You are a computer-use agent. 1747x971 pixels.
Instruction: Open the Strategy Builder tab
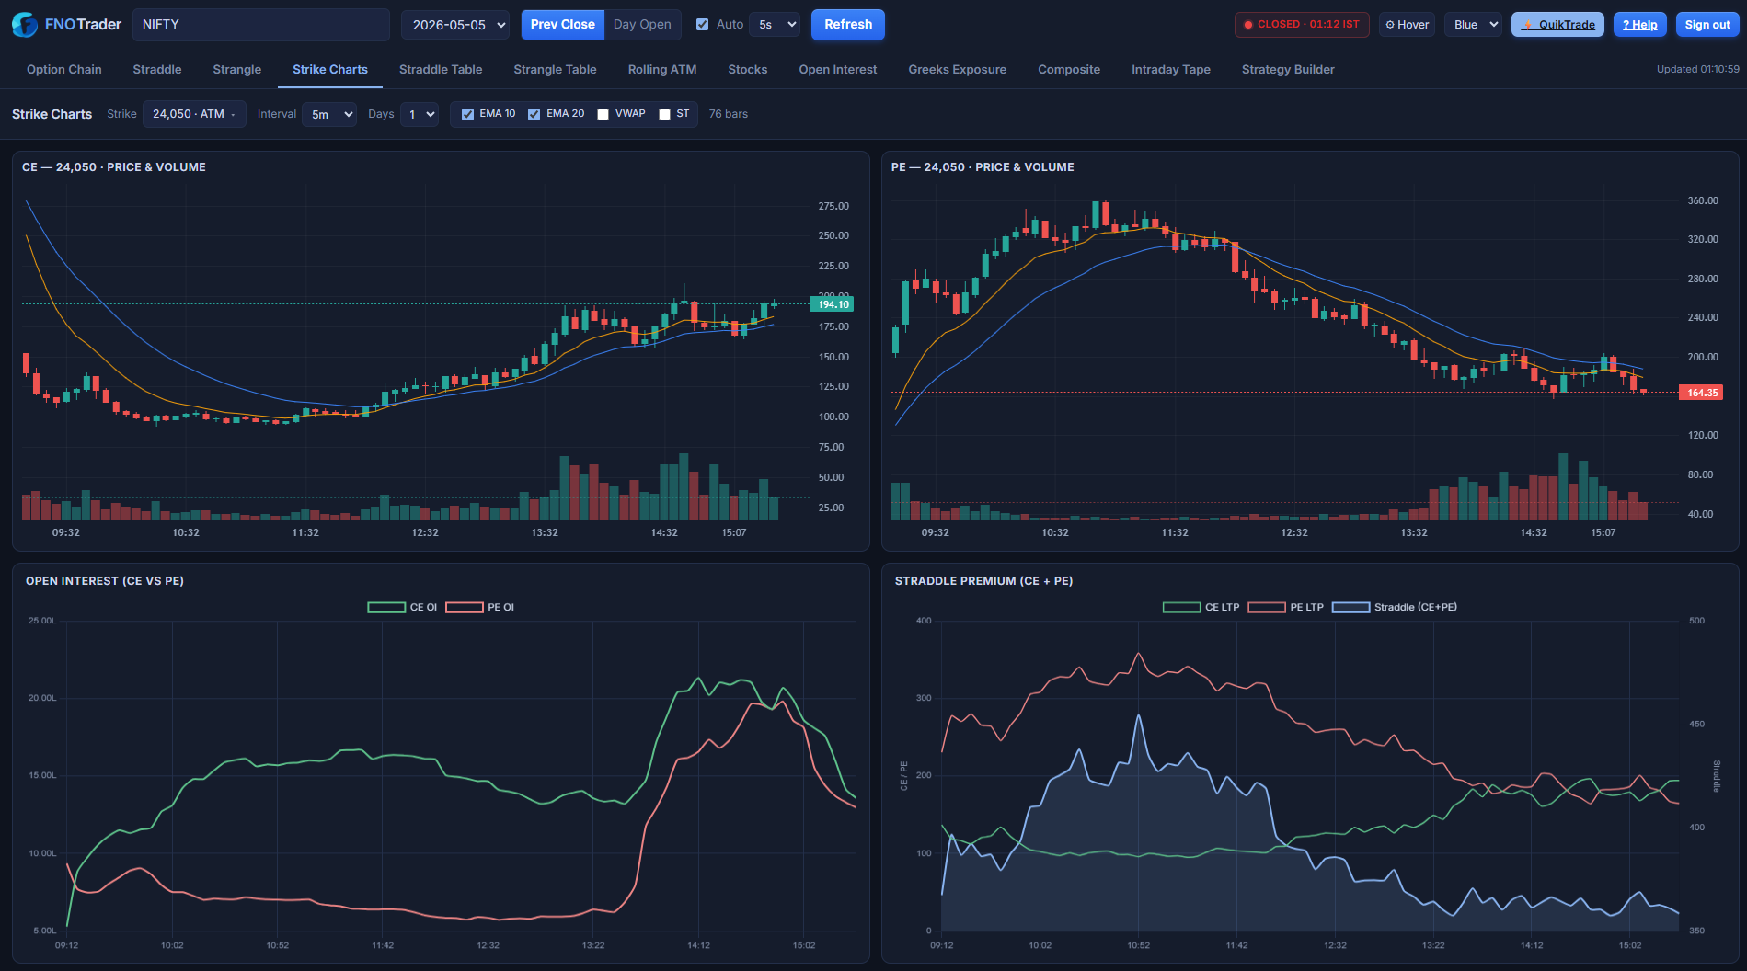click(1288, 70)
